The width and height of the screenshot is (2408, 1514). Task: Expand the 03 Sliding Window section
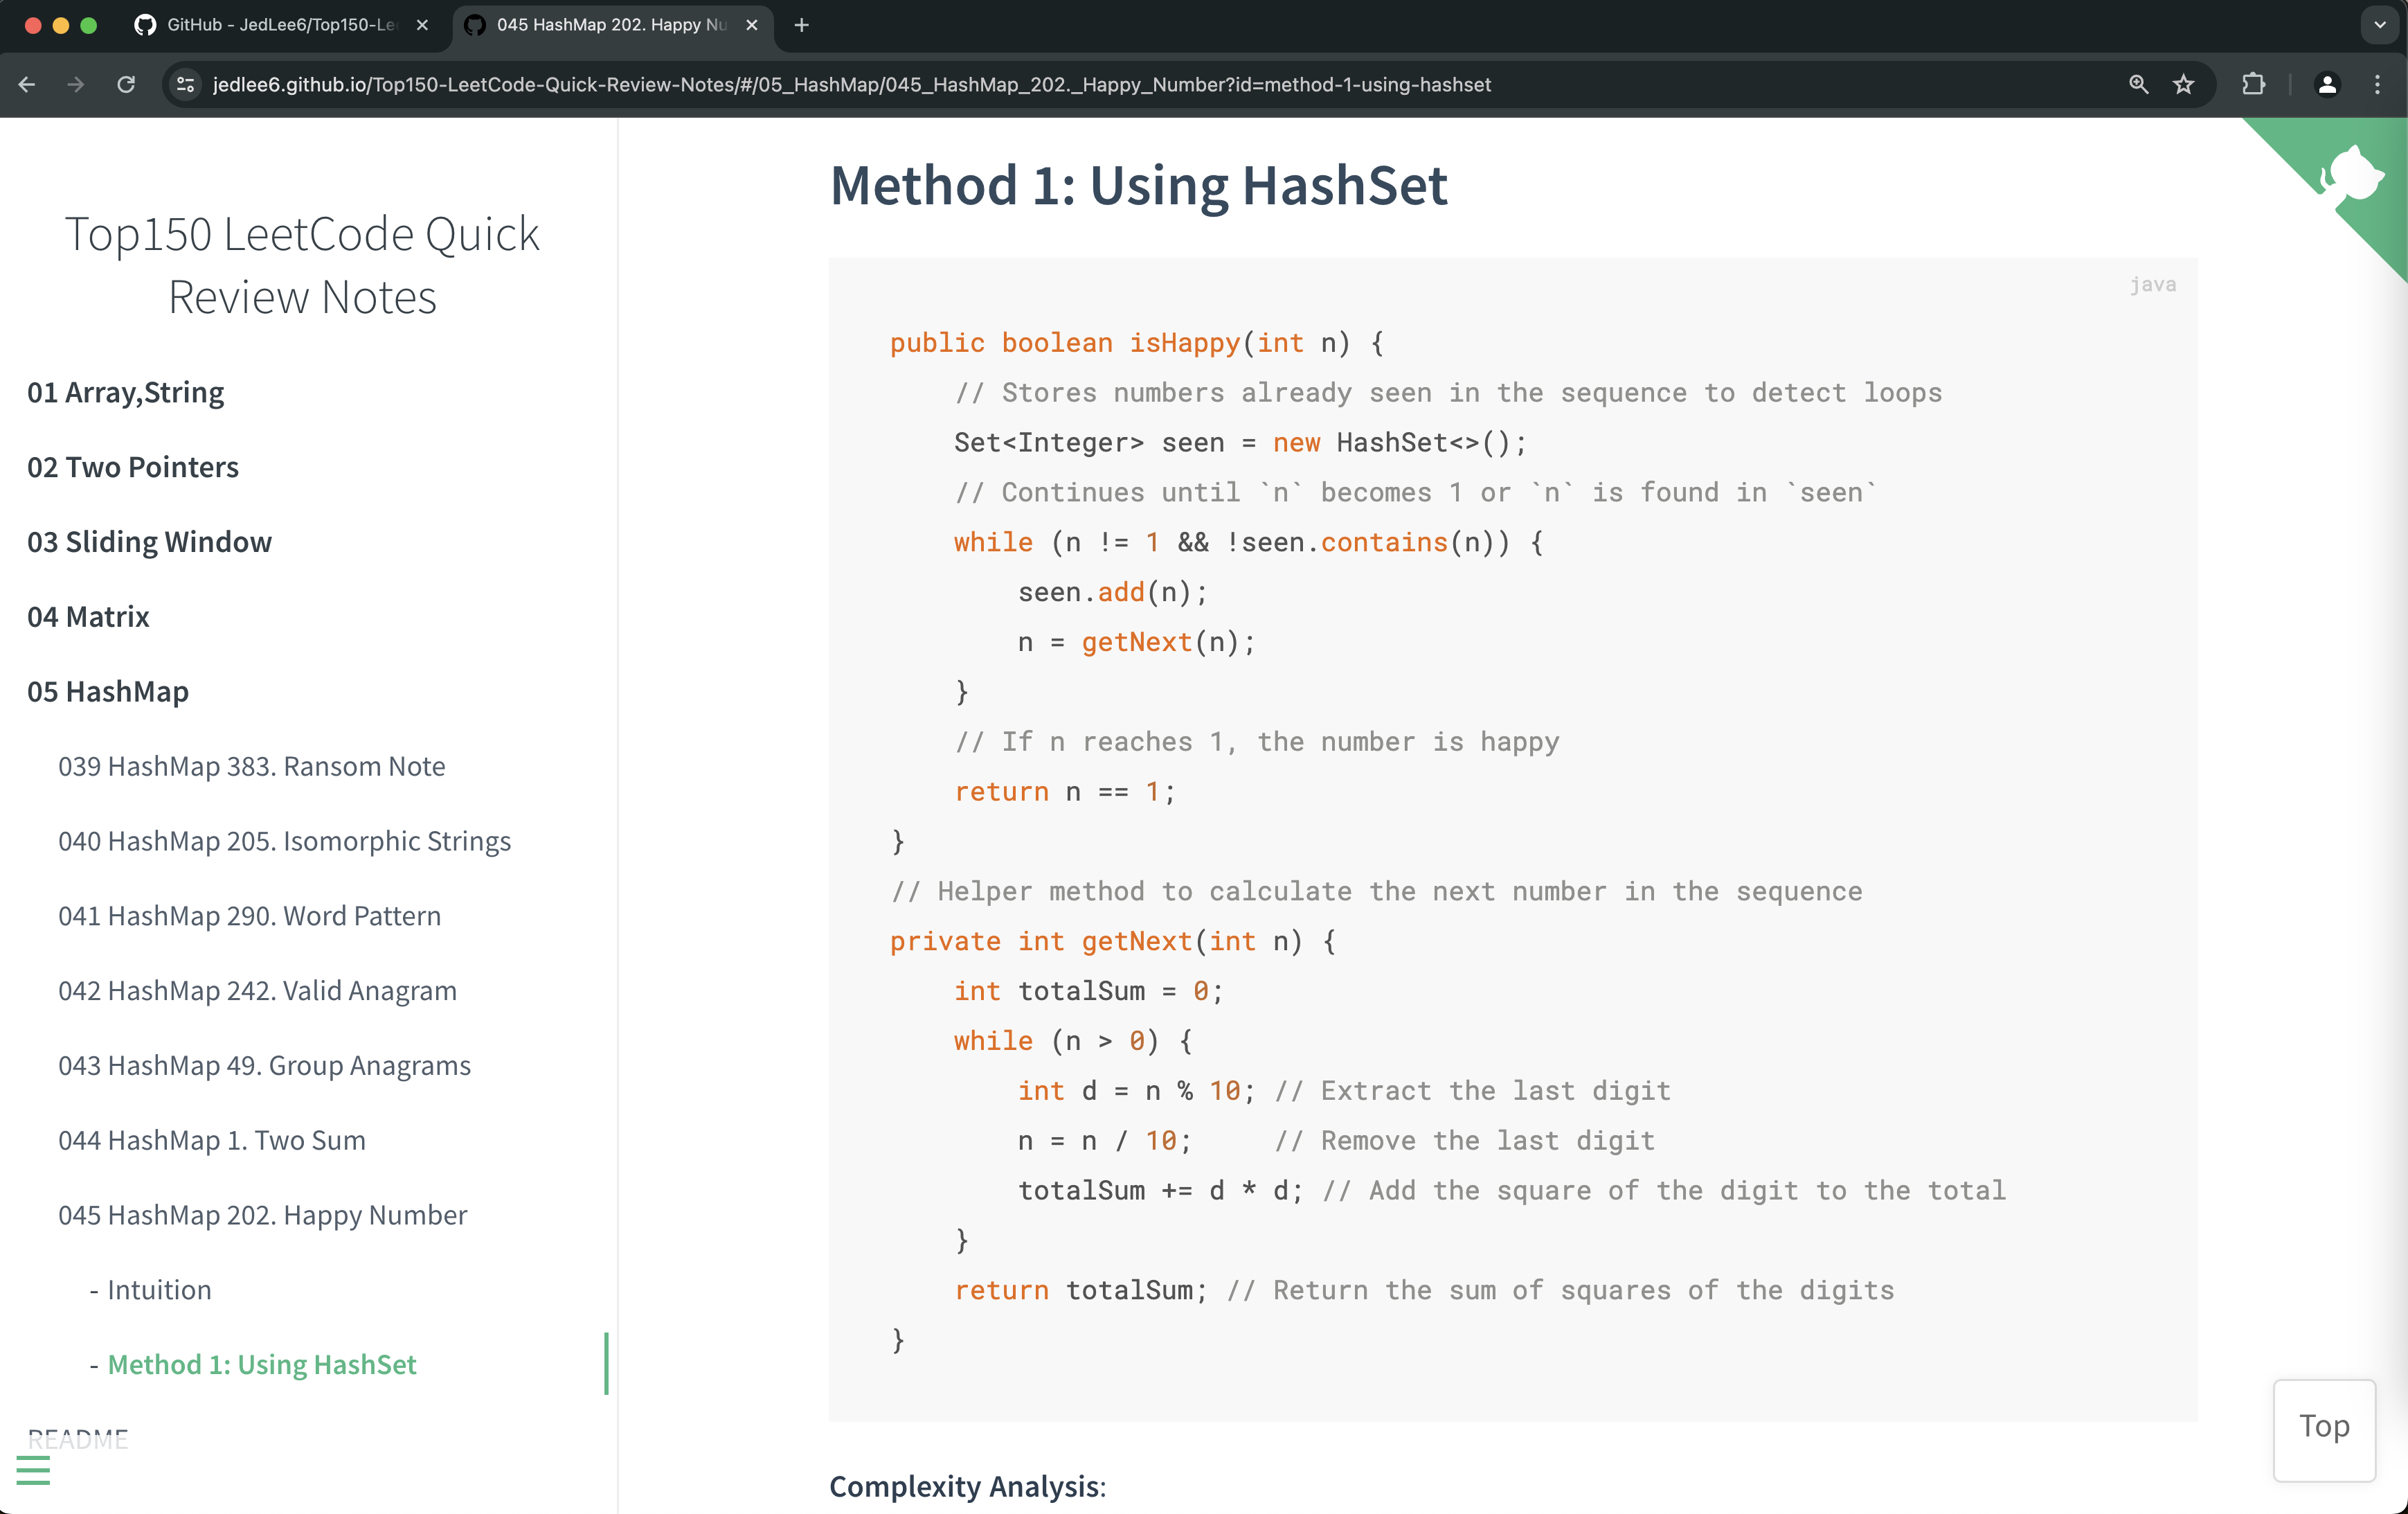click(x=149, y=542)
